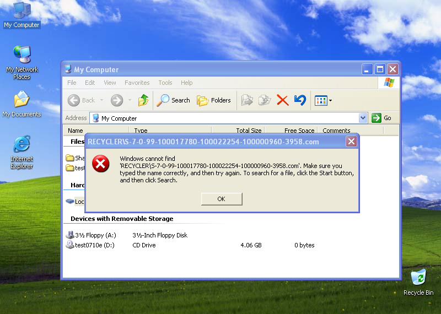The image size is (441, 314).
Task: Click the Copy To toolbar icon
Action: [265, 100]
